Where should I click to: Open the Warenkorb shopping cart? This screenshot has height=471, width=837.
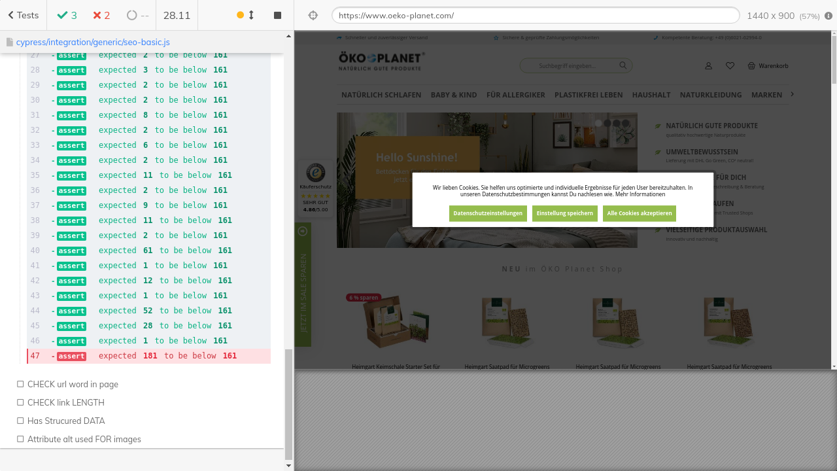coord(768,65)
